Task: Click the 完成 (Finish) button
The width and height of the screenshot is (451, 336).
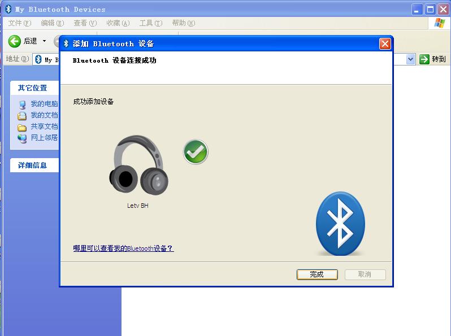Action: [317, 274]
